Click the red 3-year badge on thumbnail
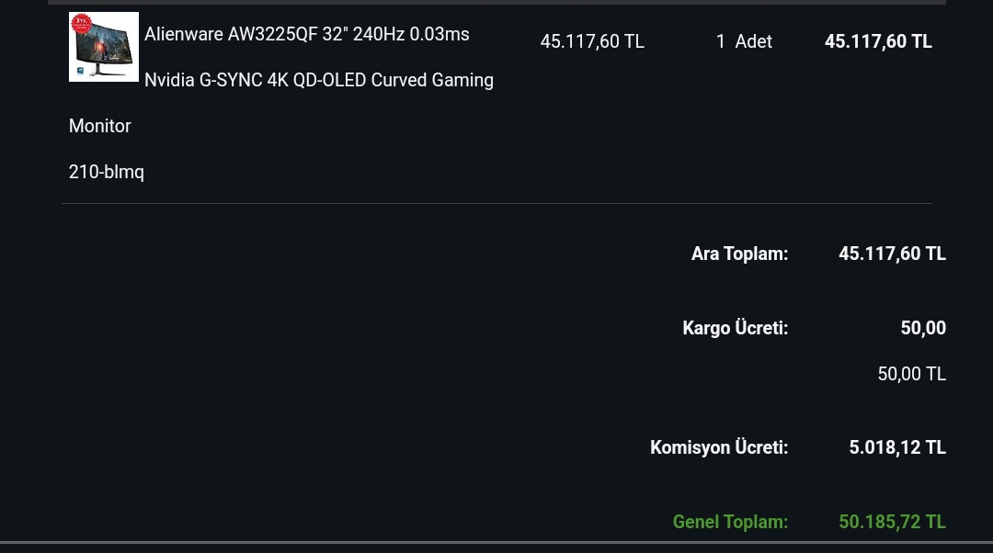993x553 pixels. (x=81, y=23)
